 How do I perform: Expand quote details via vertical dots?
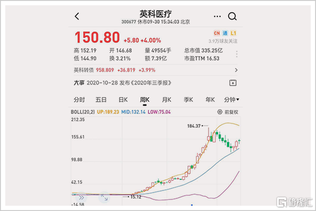coord(236,54)
